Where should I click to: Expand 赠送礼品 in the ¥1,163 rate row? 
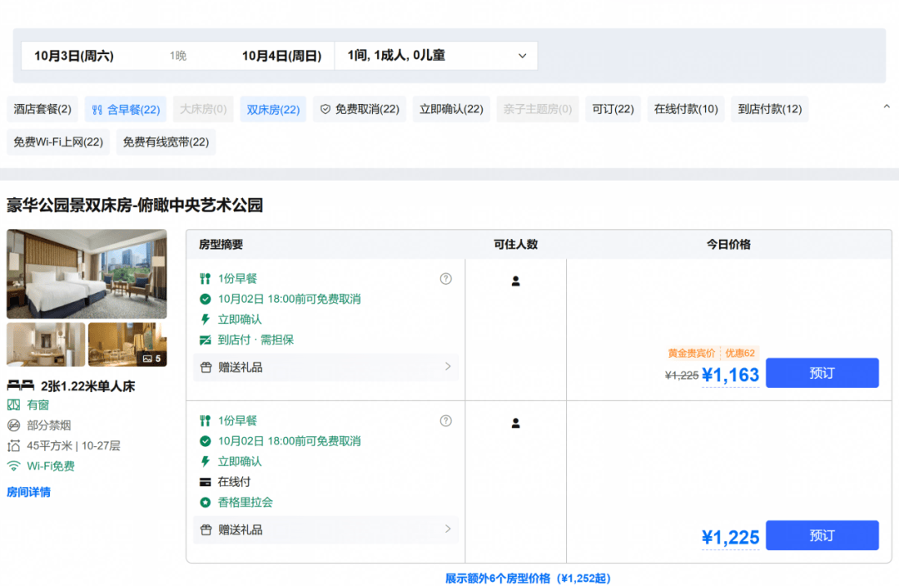point(326,367)
